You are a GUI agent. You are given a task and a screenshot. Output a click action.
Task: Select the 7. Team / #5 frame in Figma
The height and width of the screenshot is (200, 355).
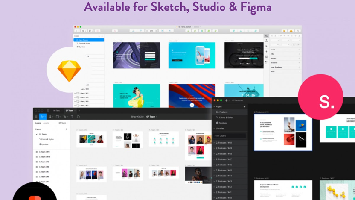point(91,139)
